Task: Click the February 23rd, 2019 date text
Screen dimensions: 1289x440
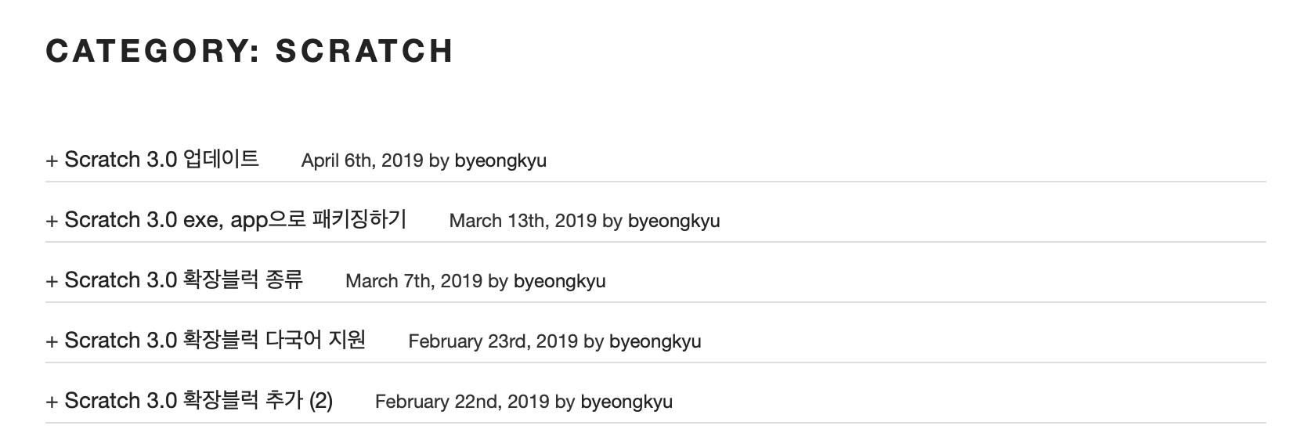Action: click(x=493, y=342)
